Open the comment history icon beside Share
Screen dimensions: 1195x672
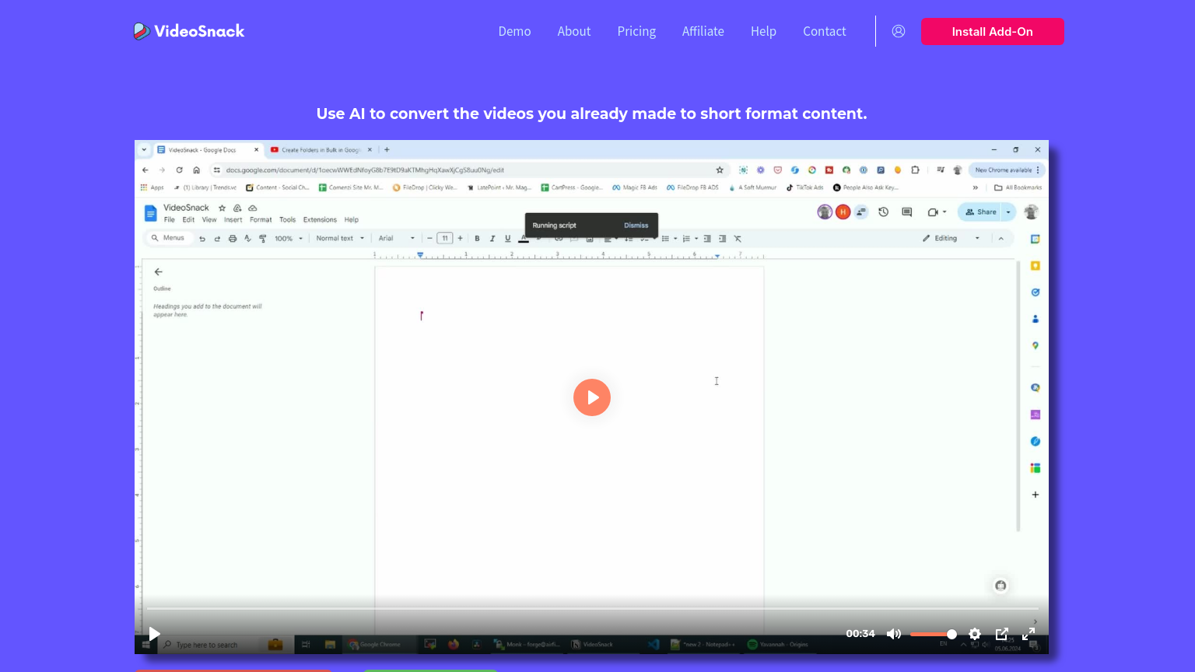click(906, 212)
